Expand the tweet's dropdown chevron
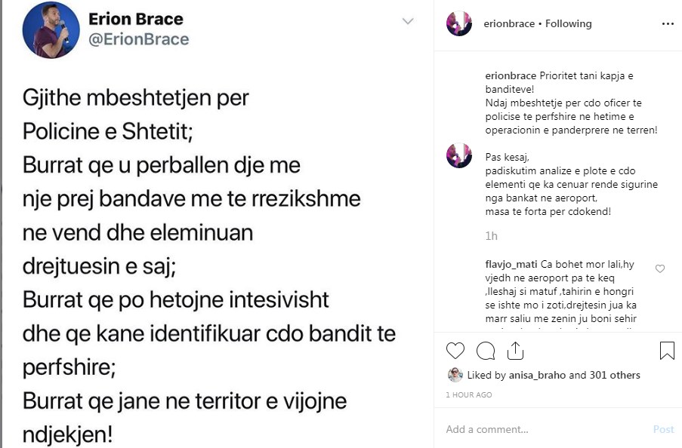Viewport: 682px width, 448px height. coord(408,21)
